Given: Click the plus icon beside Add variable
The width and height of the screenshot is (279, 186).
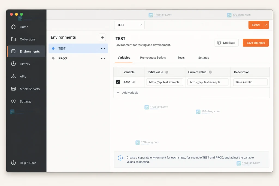Looking at the screenshot, I should point(118,93).
